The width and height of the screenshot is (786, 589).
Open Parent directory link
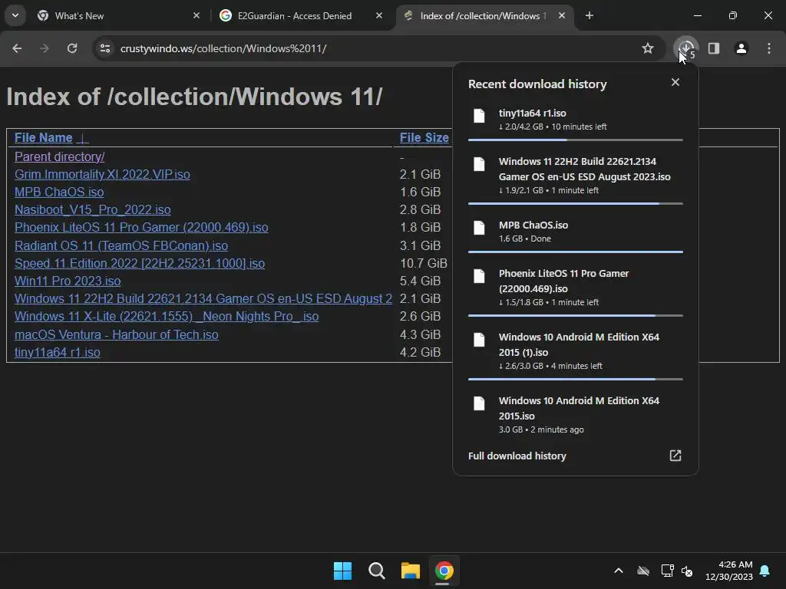59,156
